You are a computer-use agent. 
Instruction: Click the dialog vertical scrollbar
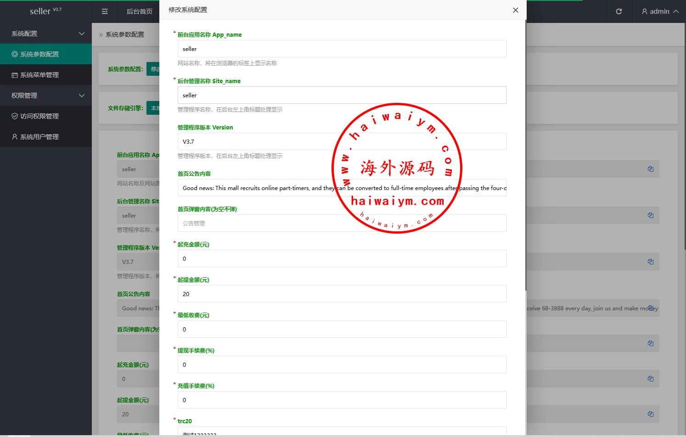525,156
